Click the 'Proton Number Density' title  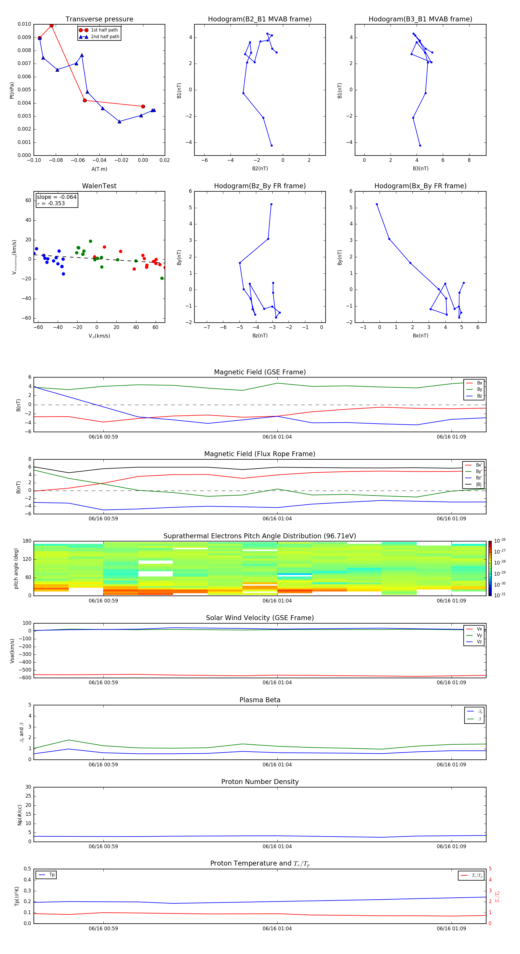coord(260,782)
